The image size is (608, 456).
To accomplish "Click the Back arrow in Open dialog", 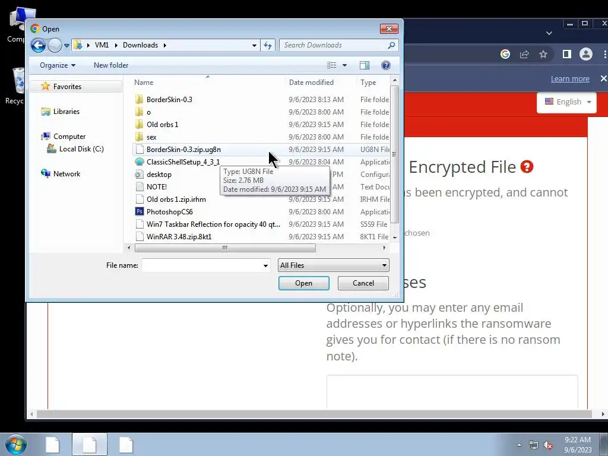I will point(38,45).
